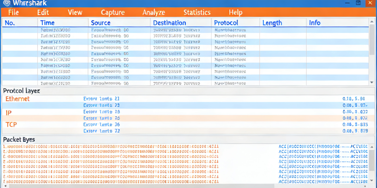The width and height of the screenshot is (377, 188).
Task: Sort packets by the Source column header
Action: point(101,23)
